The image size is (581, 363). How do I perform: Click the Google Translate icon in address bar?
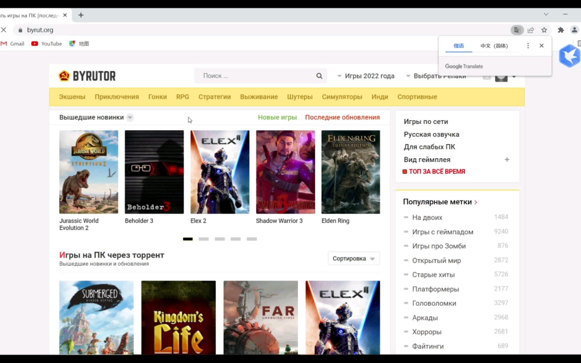(517, 30)
